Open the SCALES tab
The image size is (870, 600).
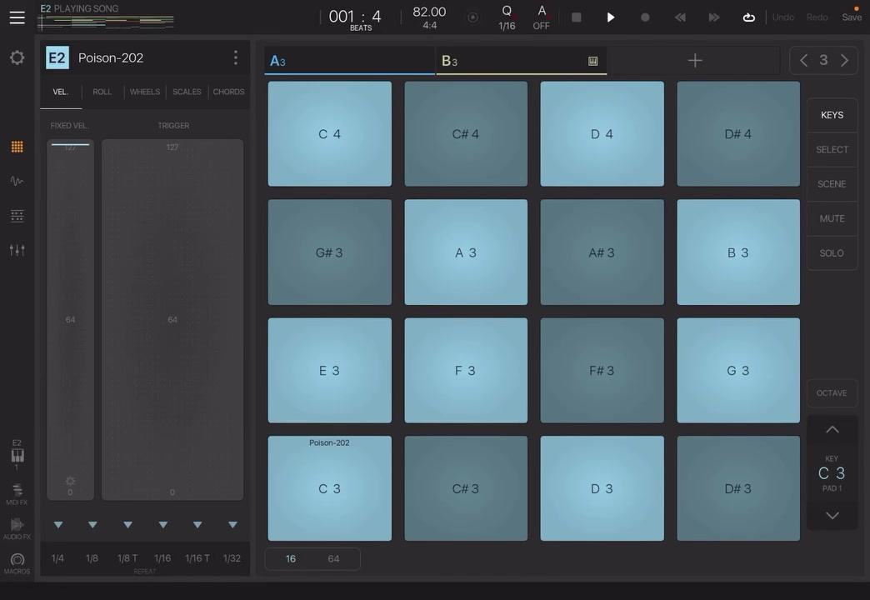point(187,92)
